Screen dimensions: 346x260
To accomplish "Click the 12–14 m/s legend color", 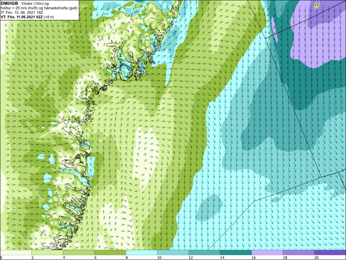I will tap(204, 252).
